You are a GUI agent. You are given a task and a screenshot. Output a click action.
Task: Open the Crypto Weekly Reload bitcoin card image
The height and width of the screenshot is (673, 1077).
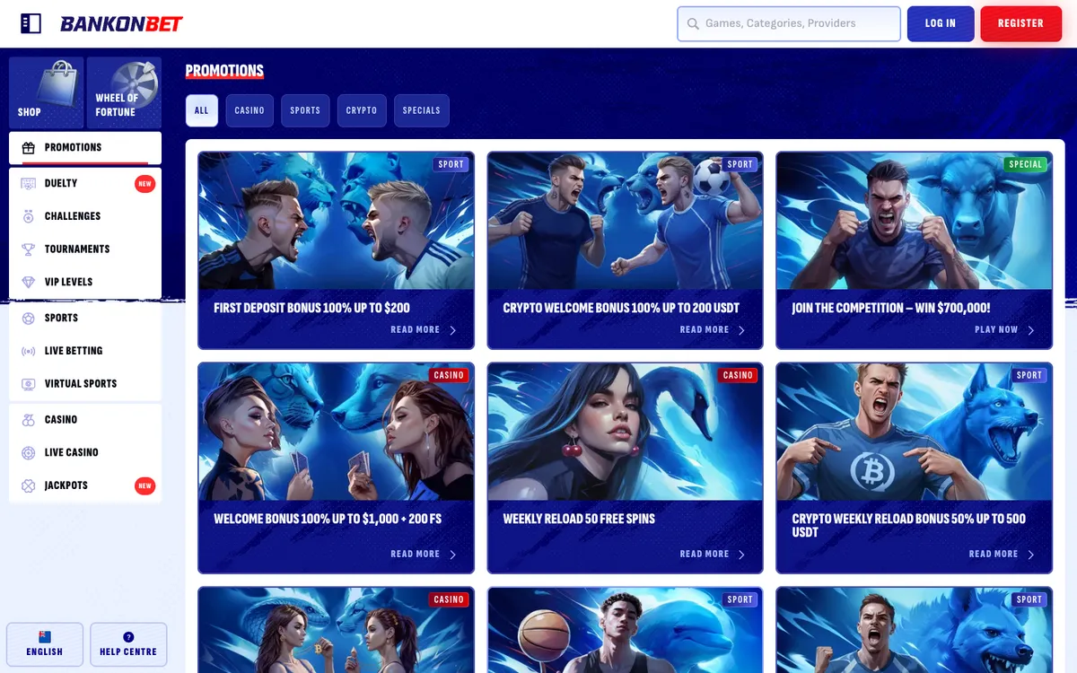coord(914,432)
